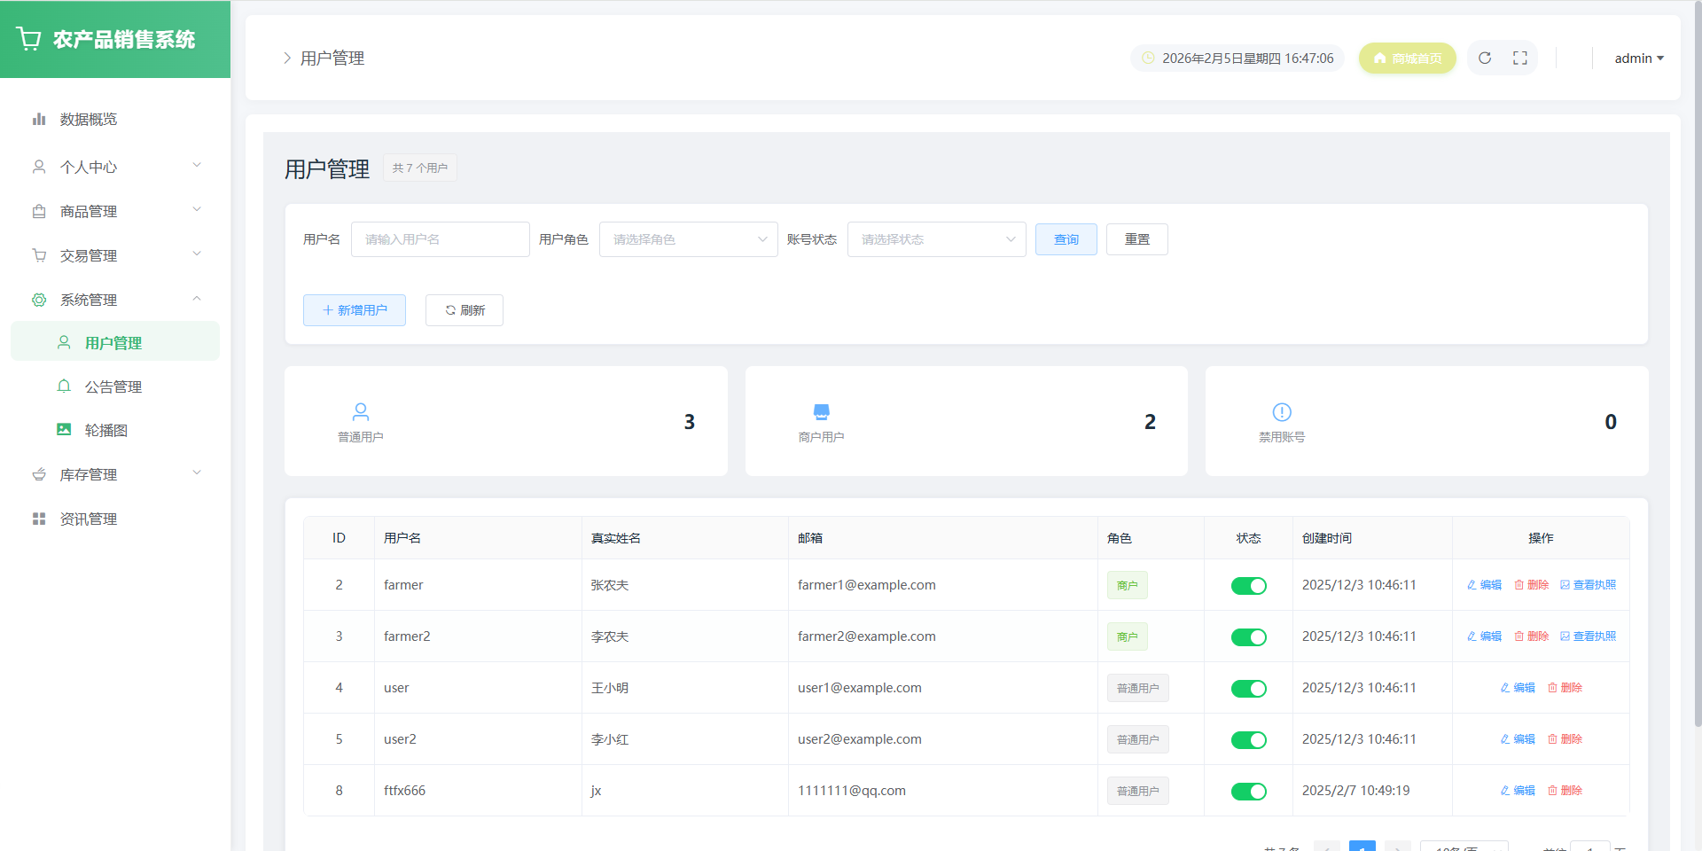Open 数据概览 bar chart icon
1702x851 pixels.
click(39, 119)
